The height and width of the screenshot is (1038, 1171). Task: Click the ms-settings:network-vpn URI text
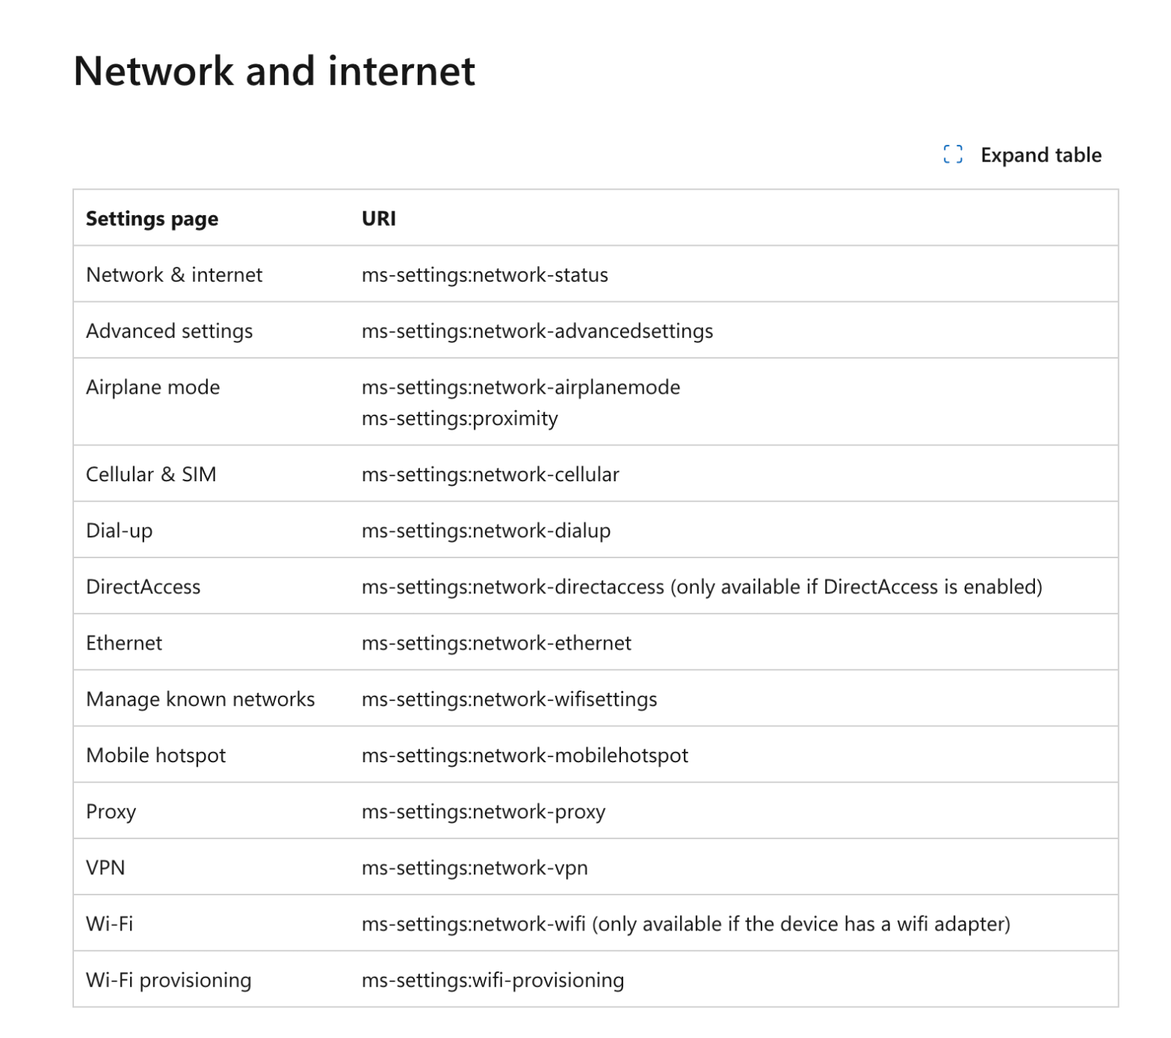(475, 868)
